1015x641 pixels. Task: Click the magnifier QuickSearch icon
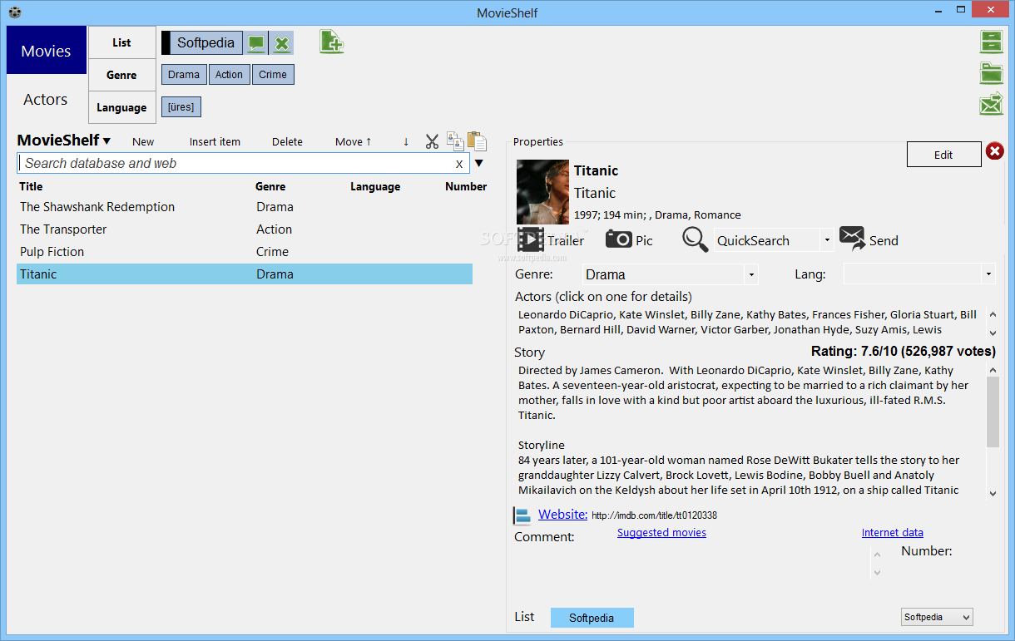coord(696,239)
